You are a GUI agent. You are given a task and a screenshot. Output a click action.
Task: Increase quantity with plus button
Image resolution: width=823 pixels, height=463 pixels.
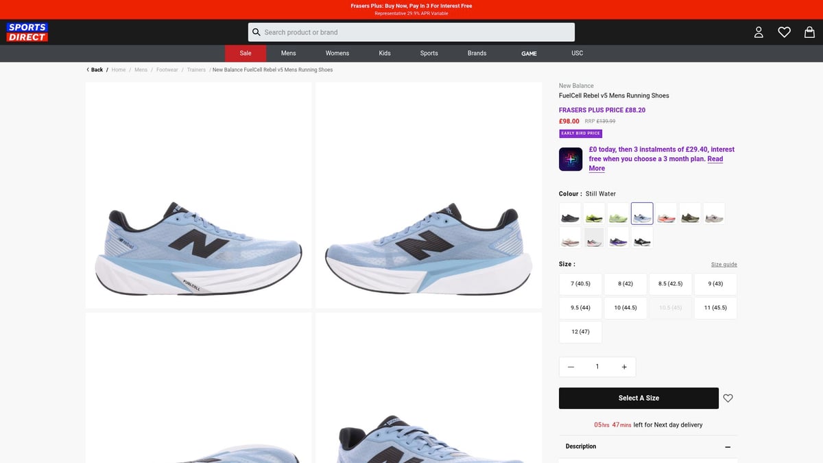tap(624, 367)
